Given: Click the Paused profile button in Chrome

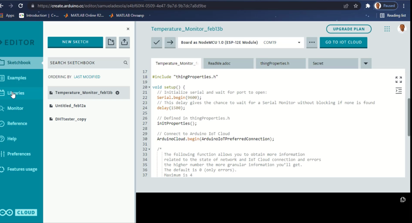Looking at the screenshot, I should (386, 6).
